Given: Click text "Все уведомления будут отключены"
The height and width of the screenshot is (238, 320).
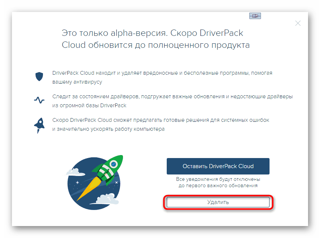Looking at the screenshot, I should click(218, 179).
